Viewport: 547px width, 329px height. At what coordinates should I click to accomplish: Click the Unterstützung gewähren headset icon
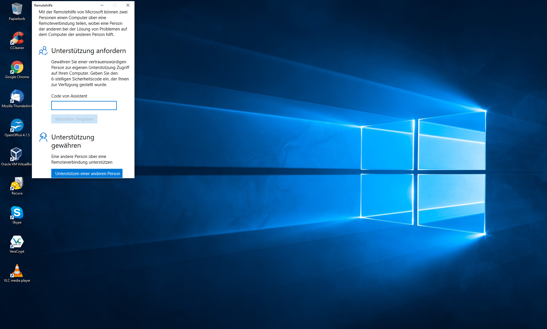pos(43,137)
